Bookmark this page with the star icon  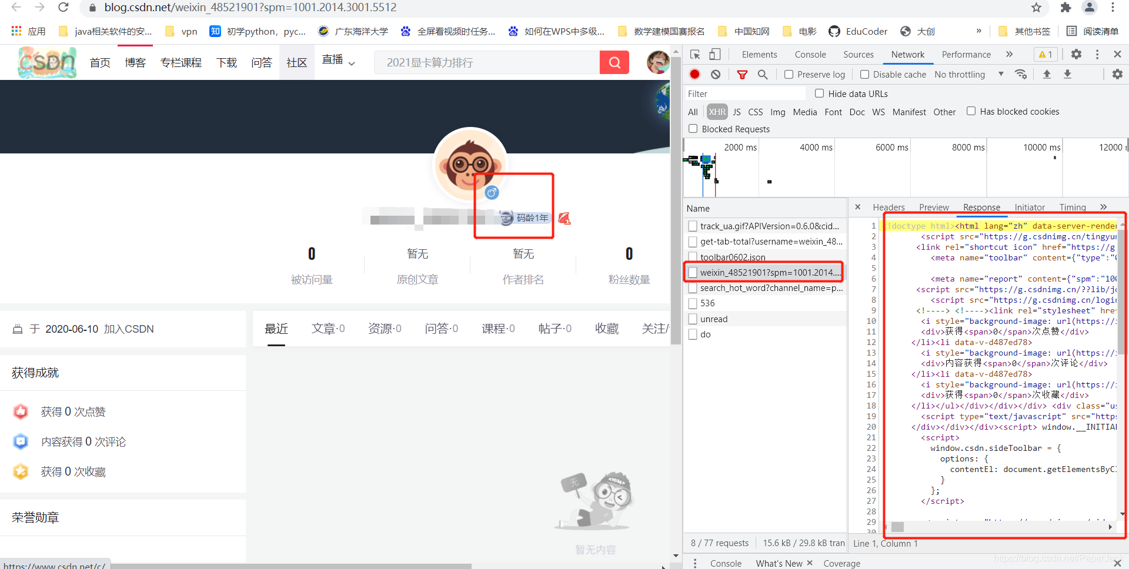coord(1036,8)
